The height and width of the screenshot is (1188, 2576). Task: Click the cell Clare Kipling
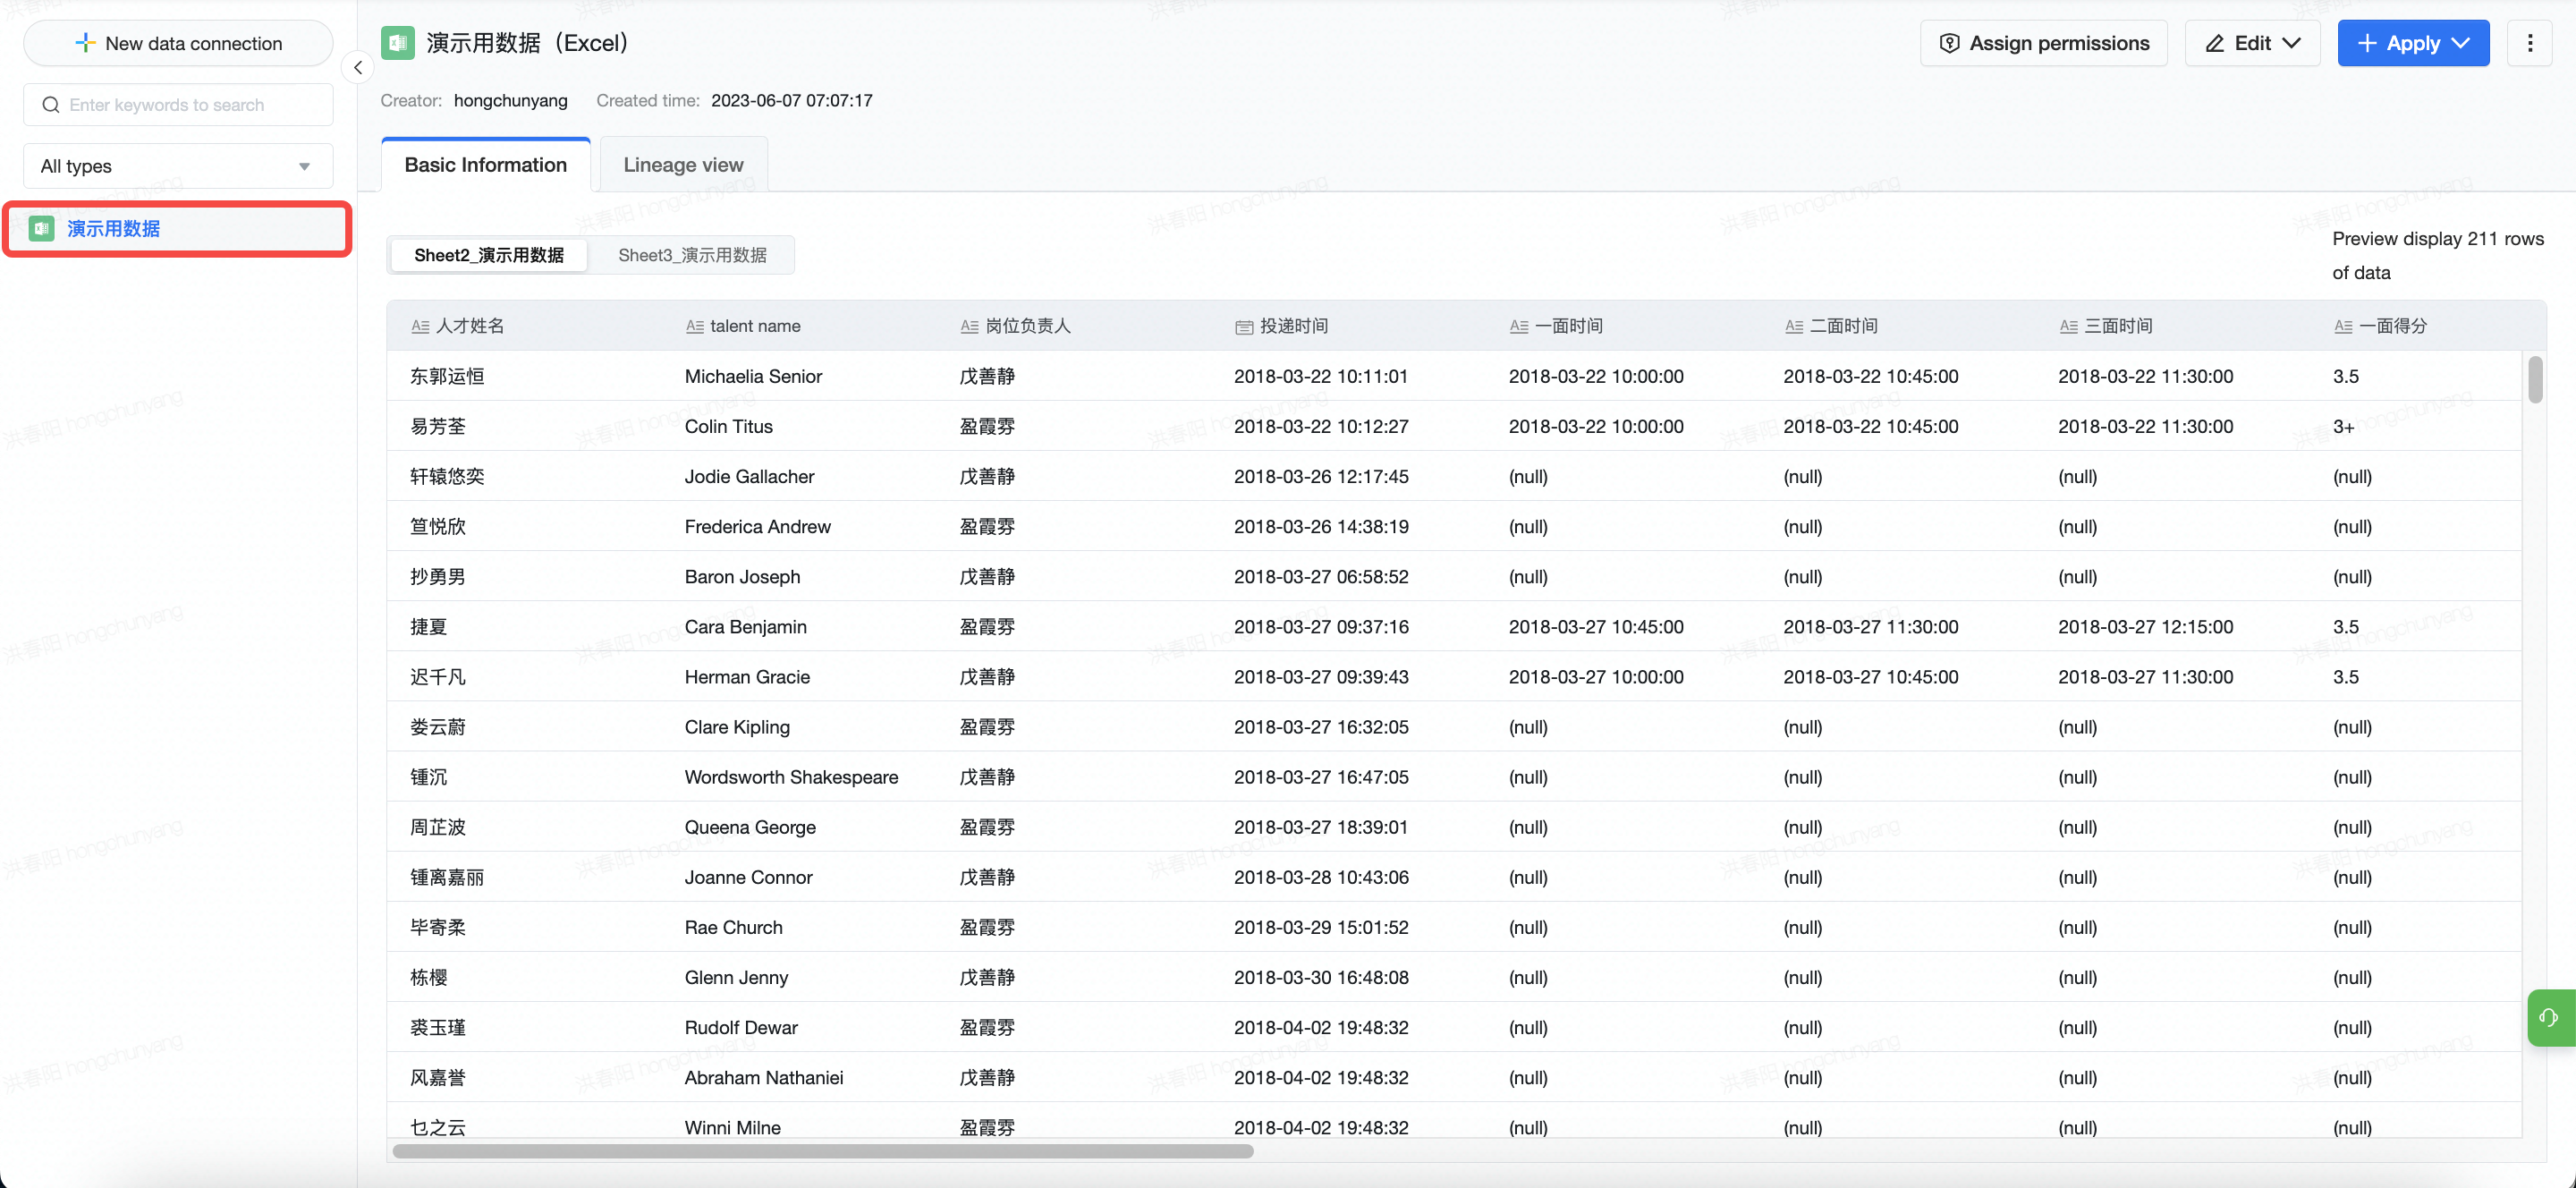737,727
